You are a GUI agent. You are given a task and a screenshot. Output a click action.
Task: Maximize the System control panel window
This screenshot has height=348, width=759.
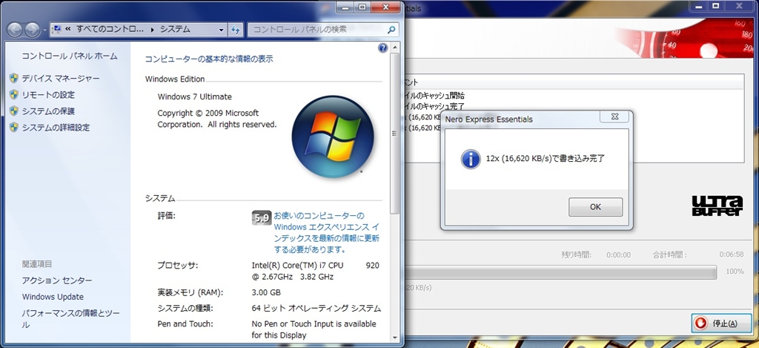pyautogui.click(x=362, y=7)
